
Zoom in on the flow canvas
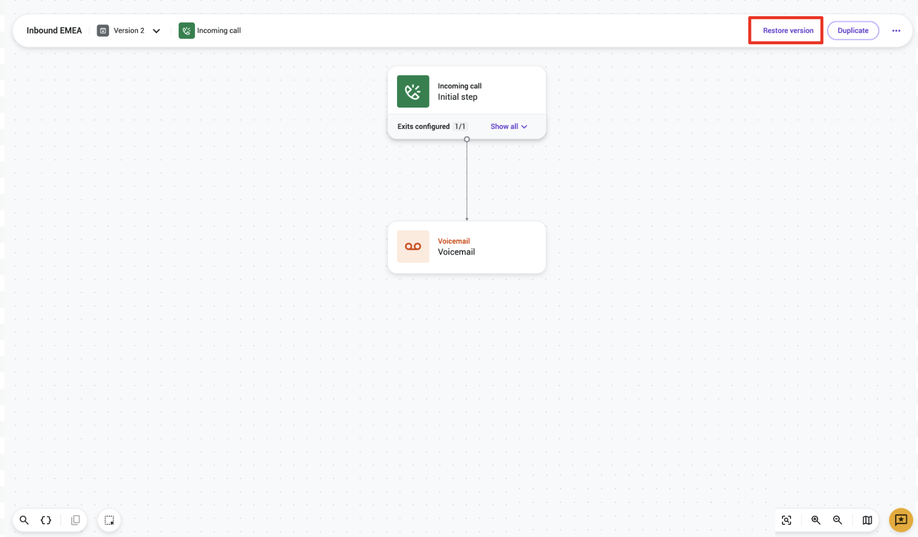pyautogui.click(x=815, y=520)
